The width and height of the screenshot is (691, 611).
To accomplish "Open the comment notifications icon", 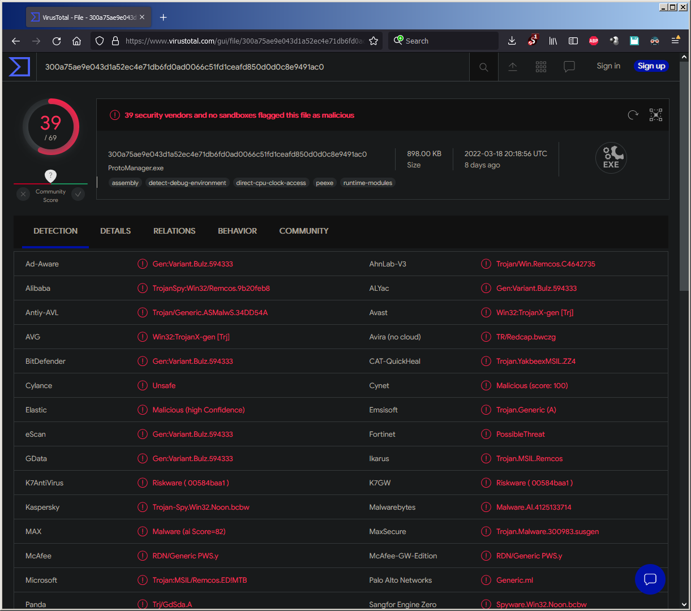I will coord(569,67).
